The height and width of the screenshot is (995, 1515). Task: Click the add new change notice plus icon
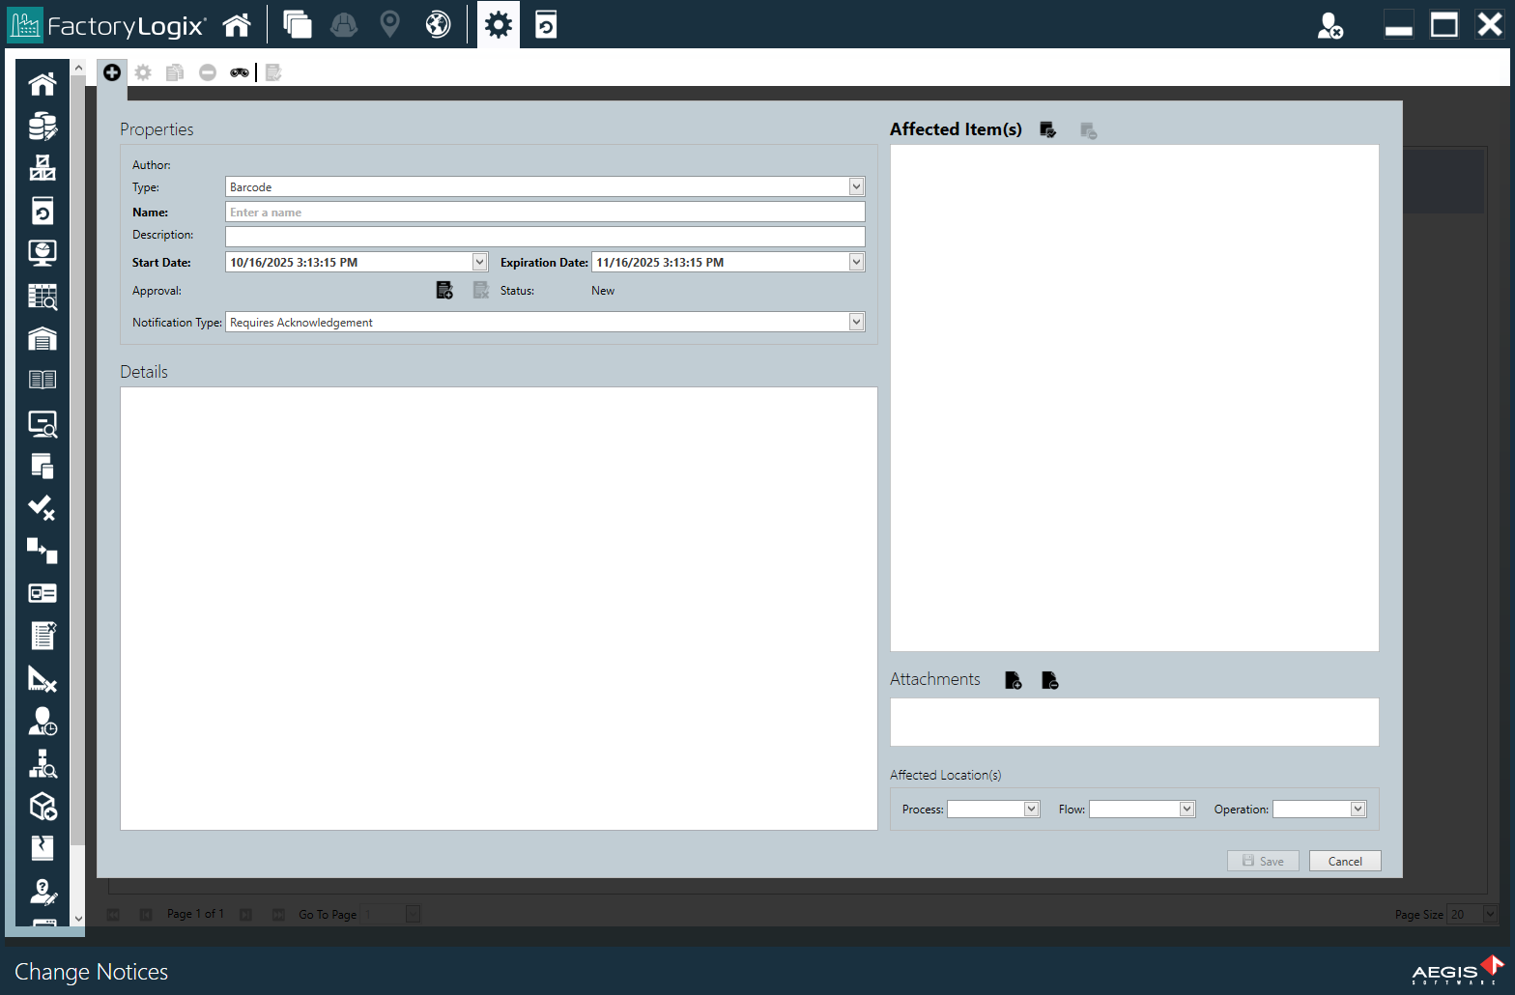click(112, 72)
